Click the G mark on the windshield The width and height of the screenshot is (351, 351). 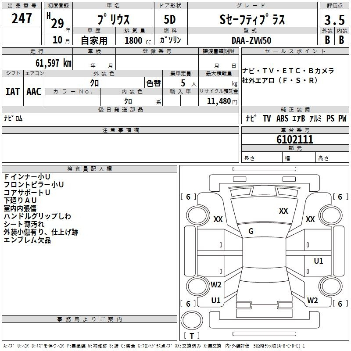point(251,231)
